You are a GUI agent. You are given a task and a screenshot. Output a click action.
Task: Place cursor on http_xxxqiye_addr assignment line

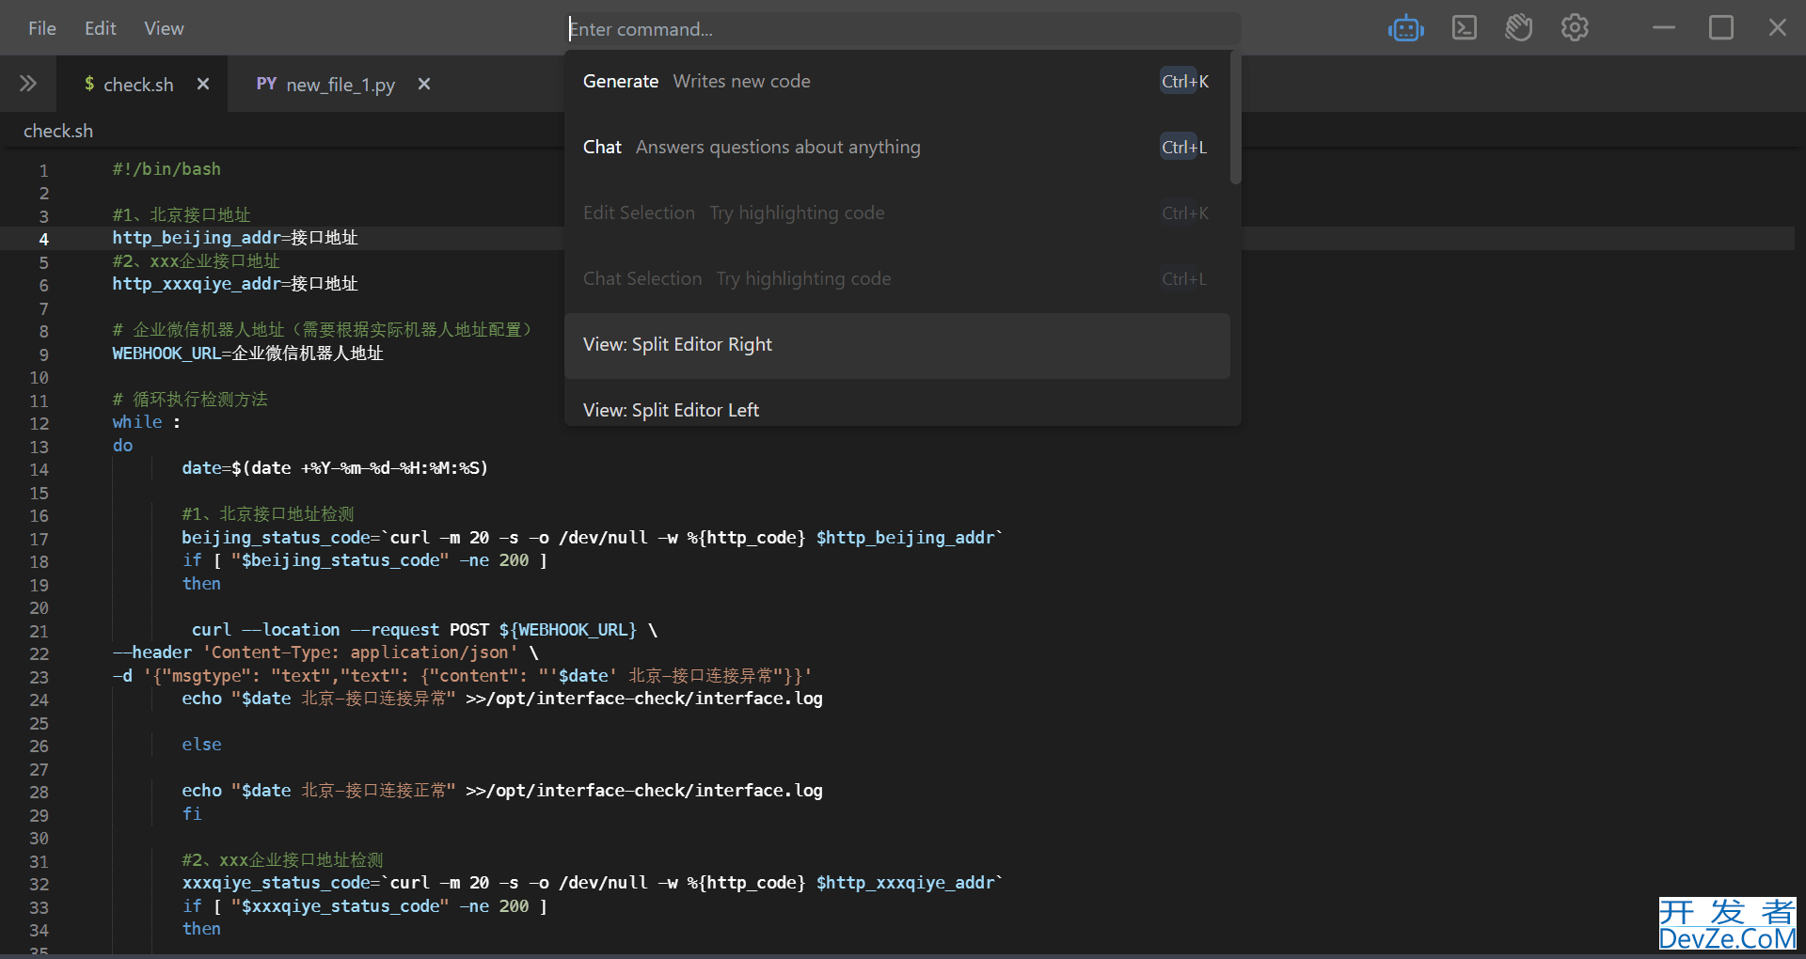point(235,284)
